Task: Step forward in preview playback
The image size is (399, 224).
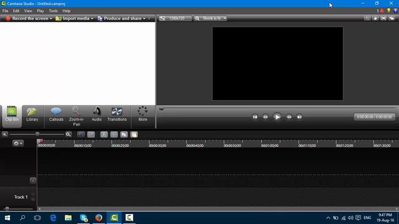Action: pyautogui.click(x=289, y=117)
